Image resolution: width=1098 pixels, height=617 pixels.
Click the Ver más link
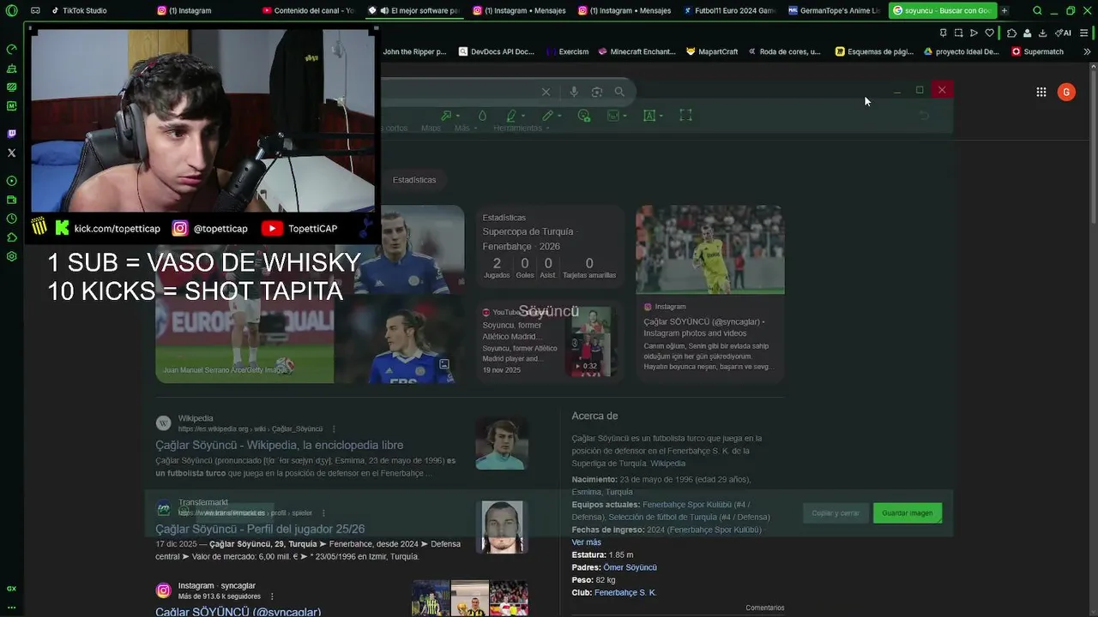pyautogui.click(x=587, y=542)
